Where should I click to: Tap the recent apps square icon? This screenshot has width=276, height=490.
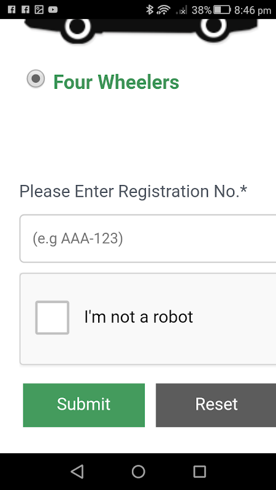tap(199, 471)
